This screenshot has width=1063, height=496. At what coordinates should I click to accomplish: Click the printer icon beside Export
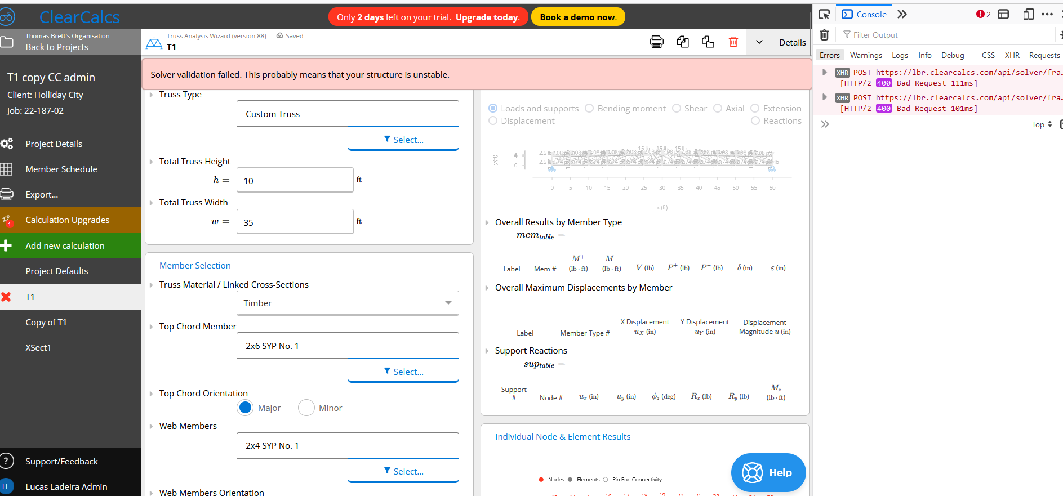(x=7, y=195)
